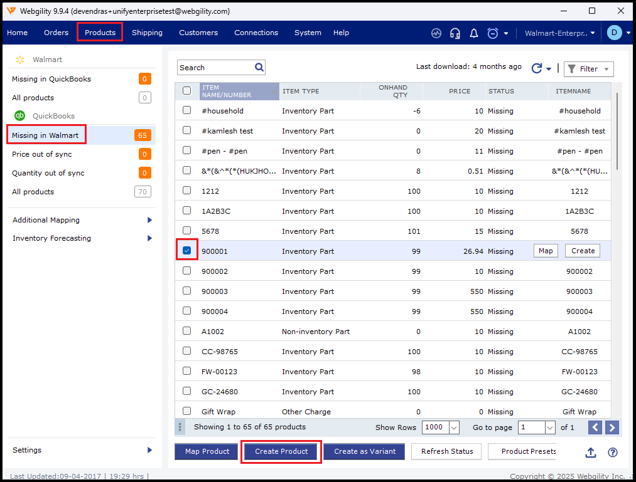Click the search magnifier icon

(259, 68)
